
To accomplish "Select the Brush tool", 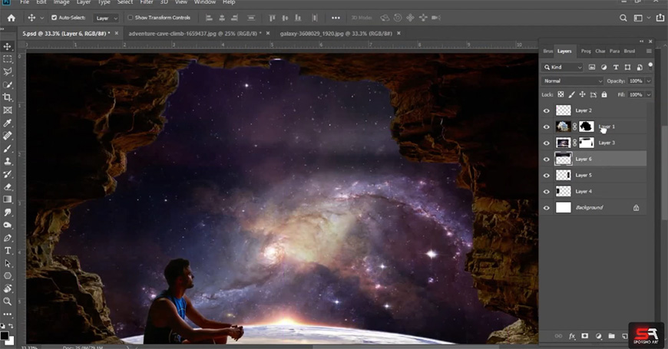I will [x=7, y=148].
